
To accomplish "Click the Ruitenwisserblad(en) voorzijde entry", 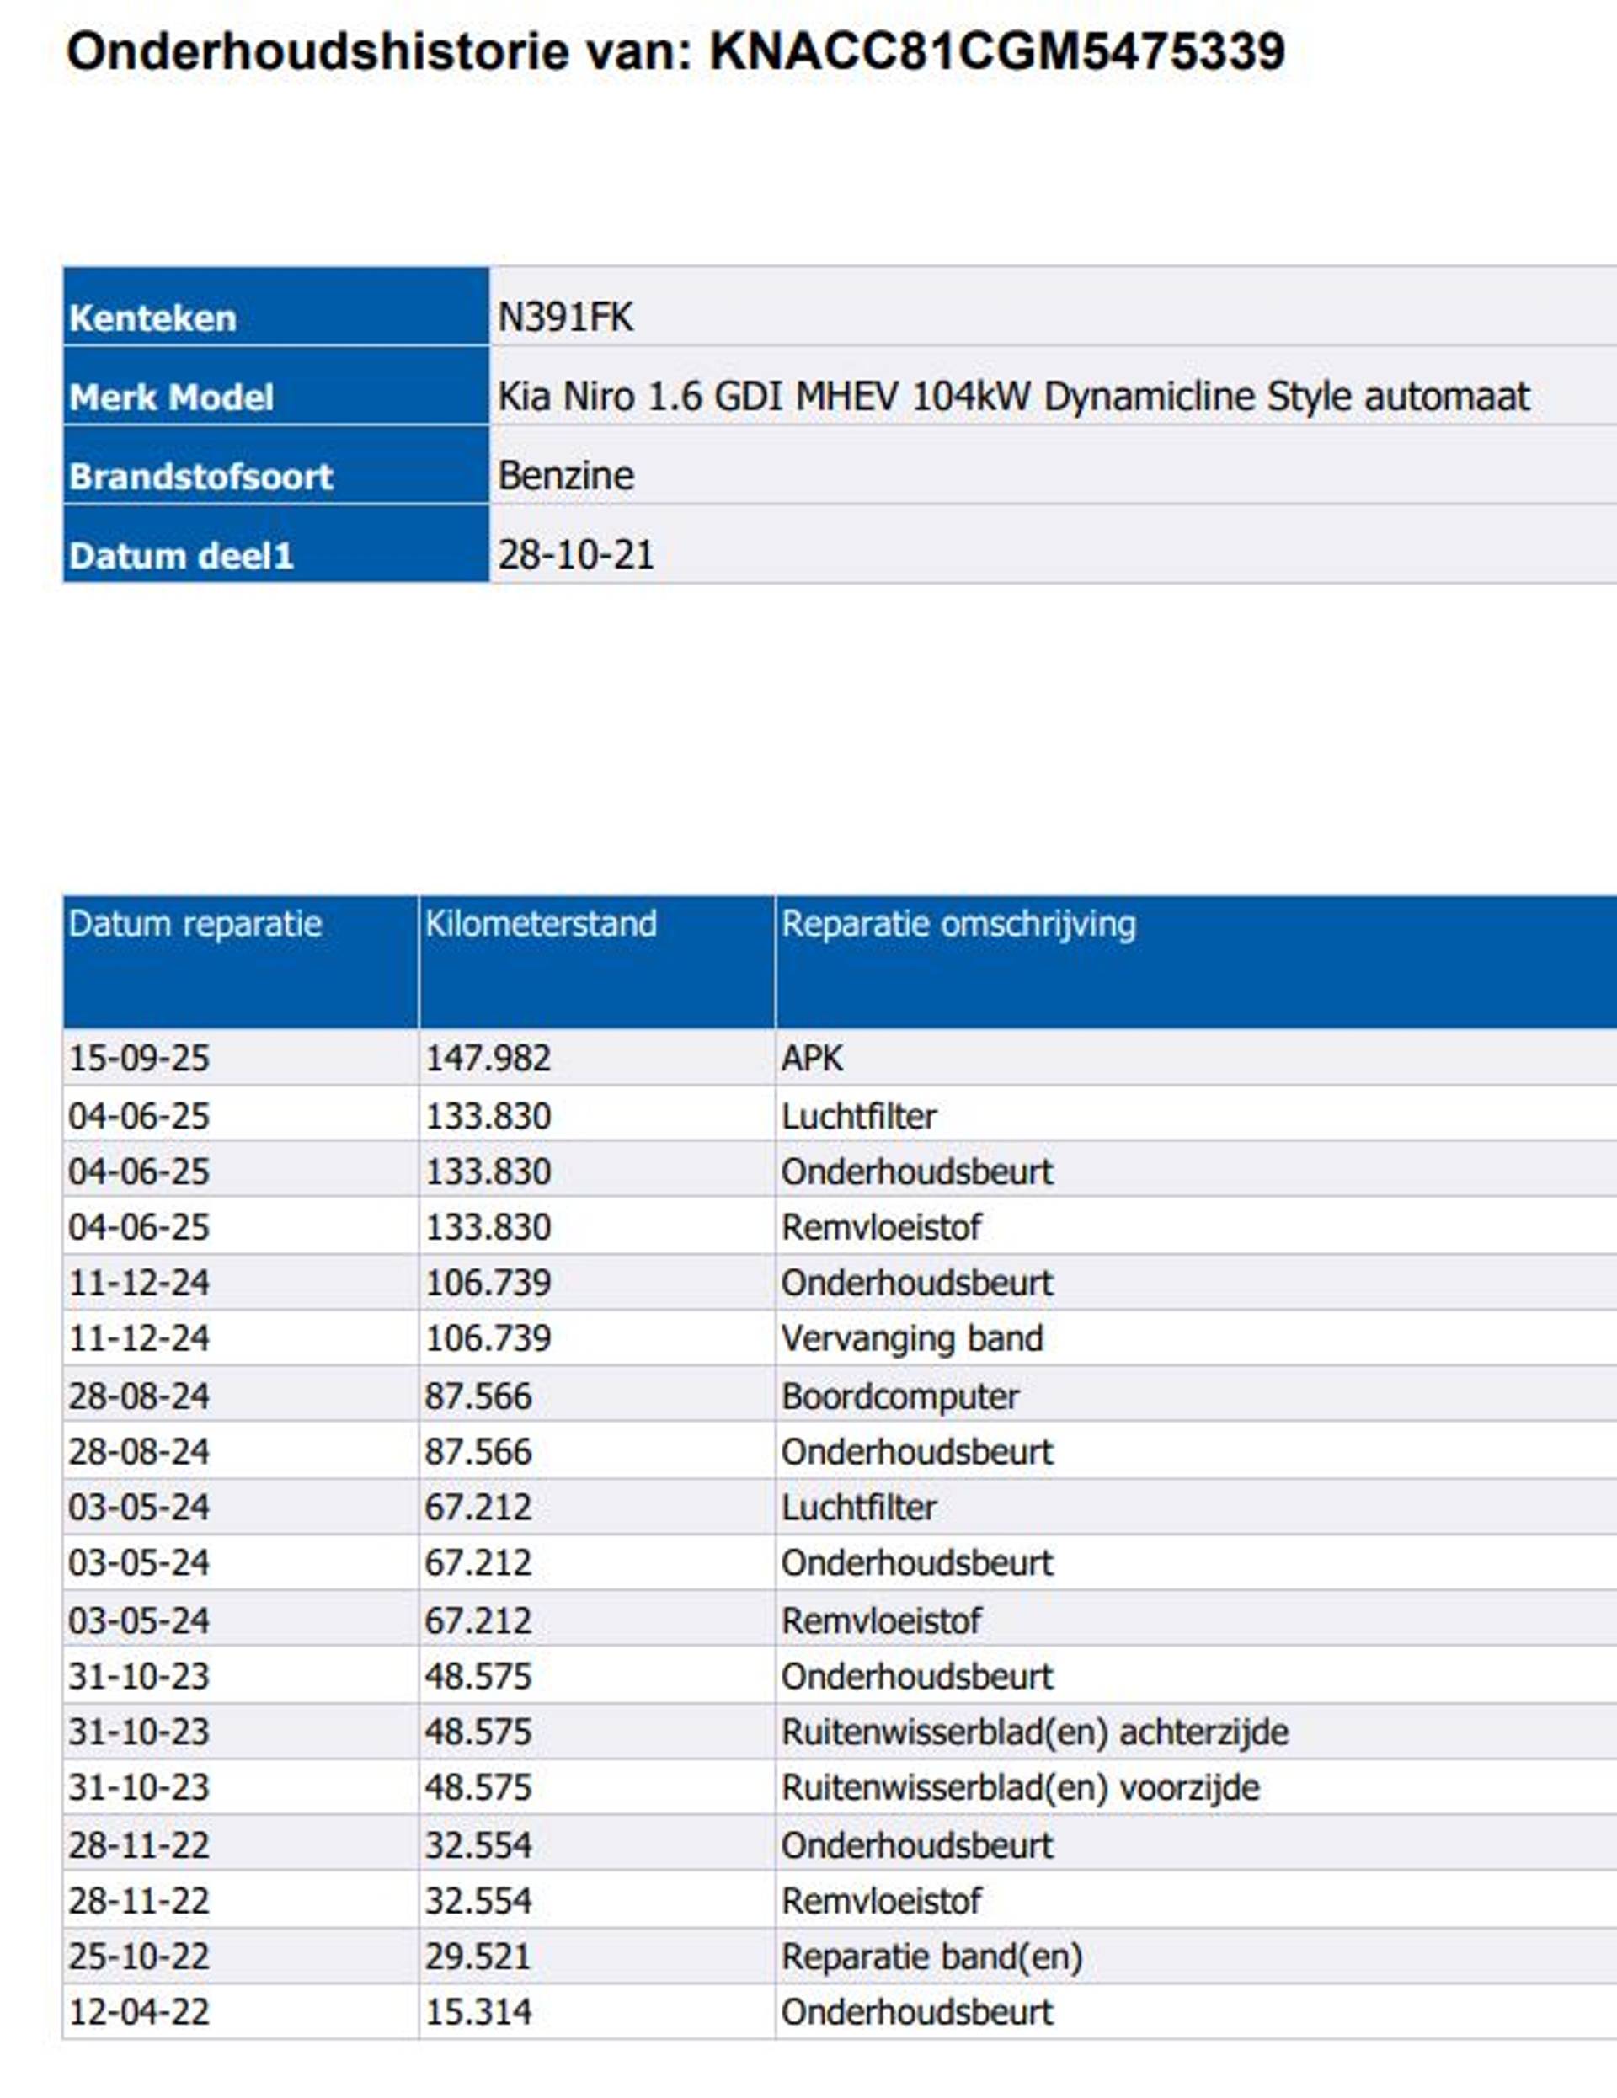I will click(x=1019, y=1788).
